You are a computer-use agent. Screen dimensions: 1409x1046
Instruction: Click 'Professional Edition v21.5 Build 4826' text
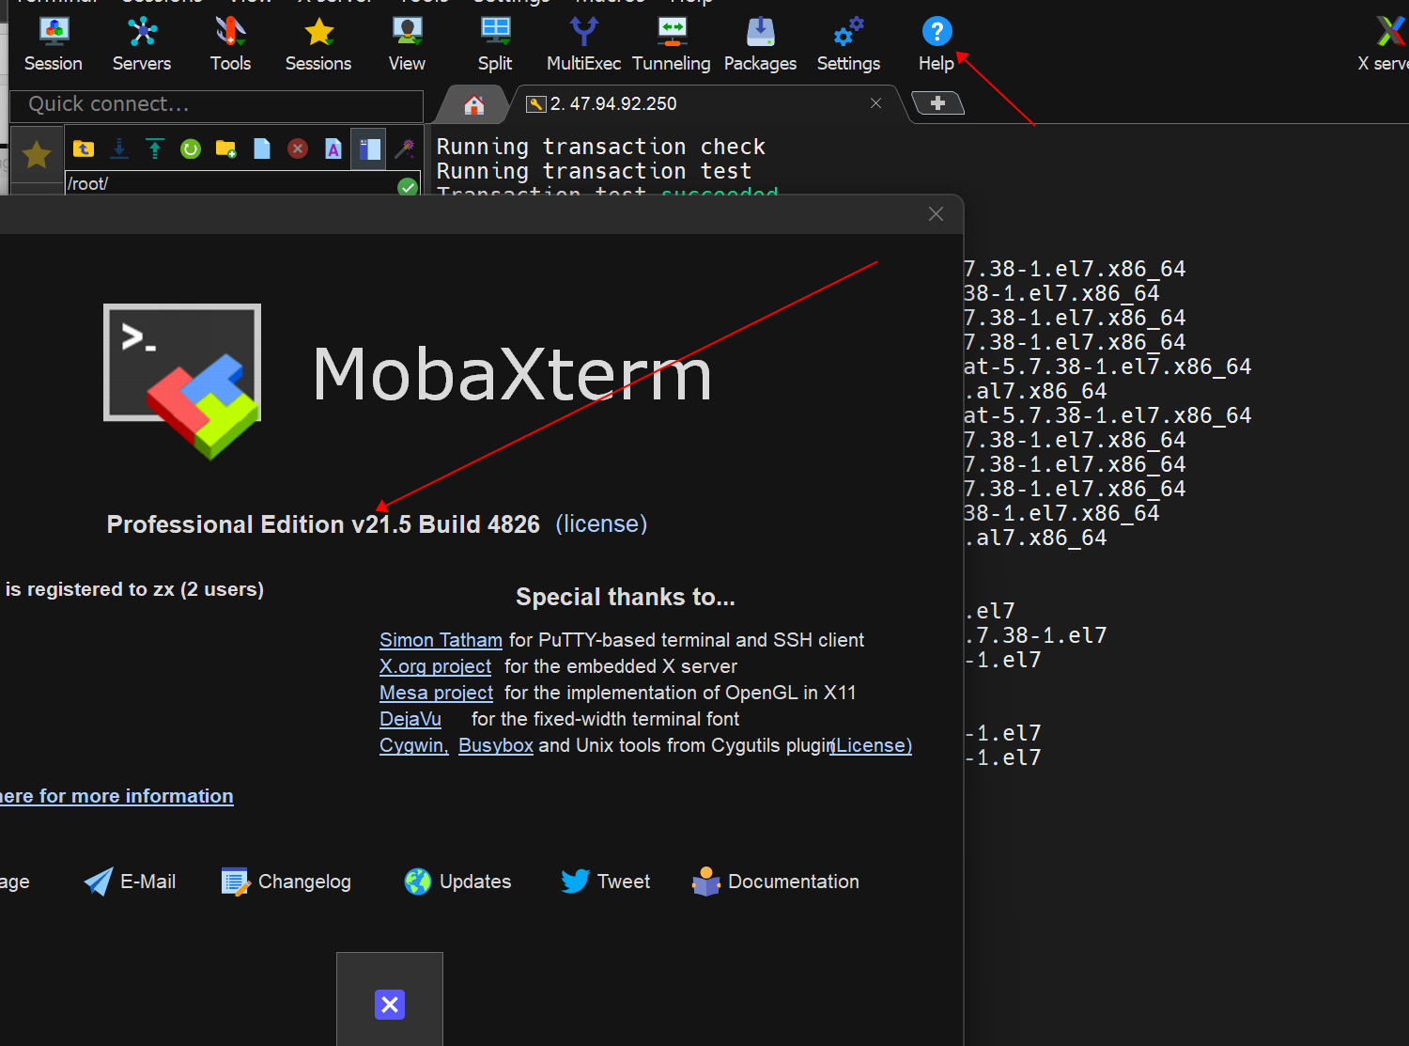pyautogui.click(x=323, y=524)
